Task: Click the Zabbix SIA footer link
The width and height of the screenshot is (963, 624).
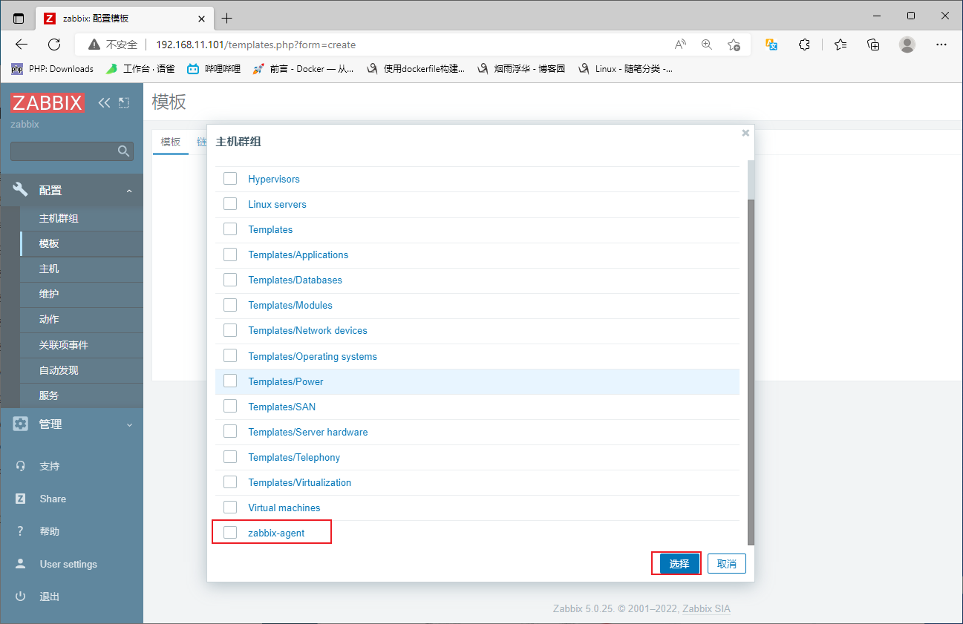Action: coord(707,609)
